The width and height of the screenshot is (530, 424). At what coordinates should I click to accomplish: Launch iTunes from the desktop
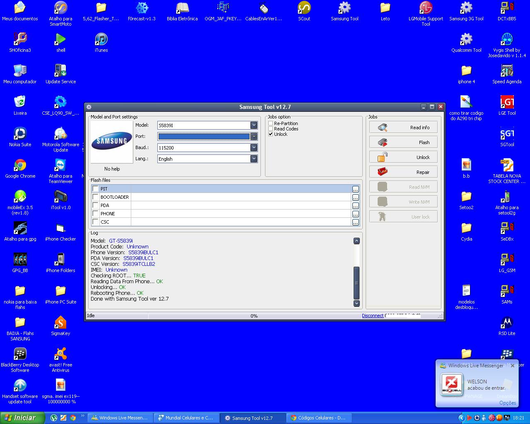point(101,43)
